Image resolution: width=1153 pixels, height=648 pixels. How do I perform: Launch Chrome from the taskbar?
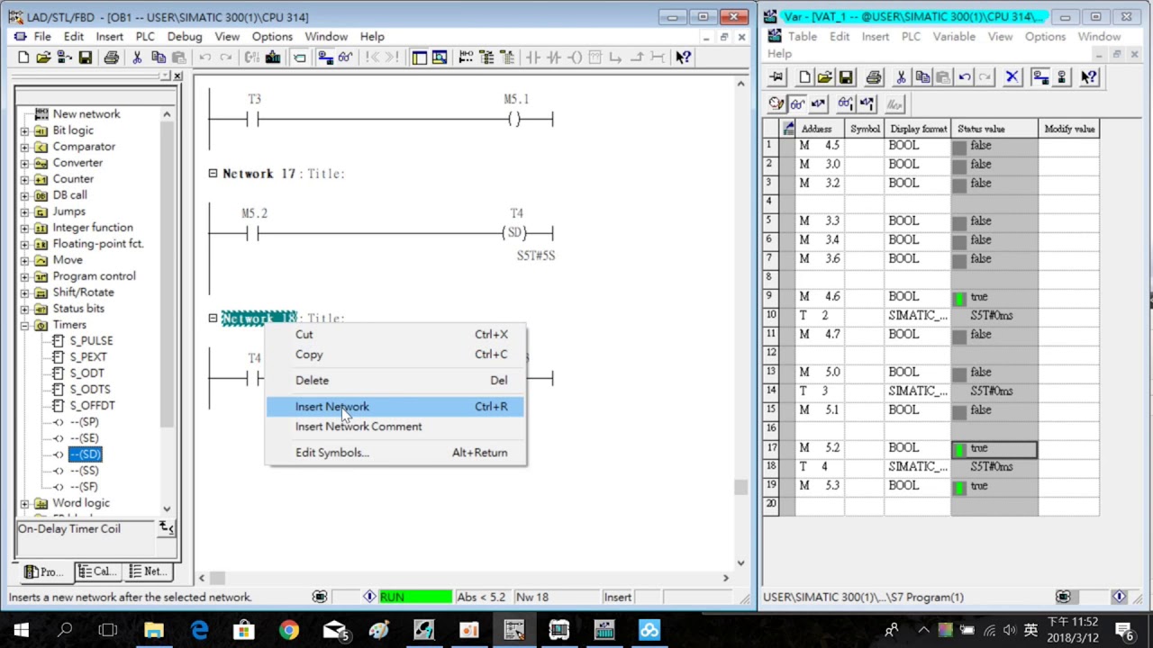[x=289, y=629]
